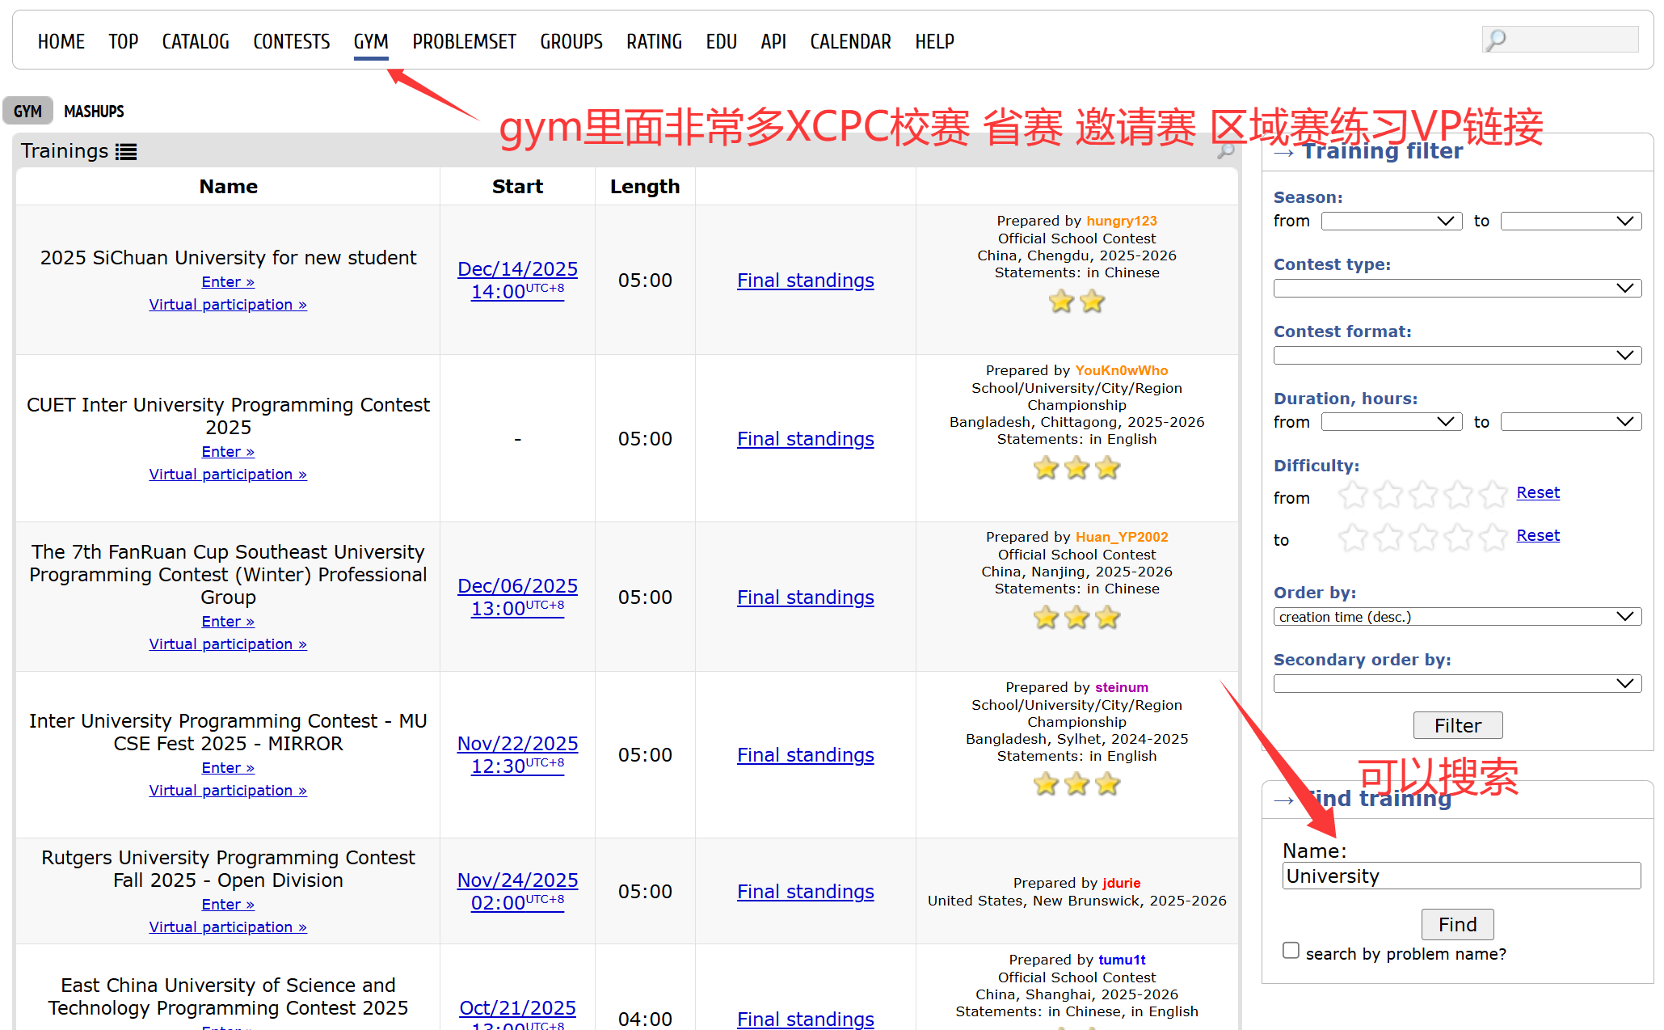1664x1030 pixels.
Task: Open Final standings for Rutgers University contest
Action: click(x=805, y=892)
